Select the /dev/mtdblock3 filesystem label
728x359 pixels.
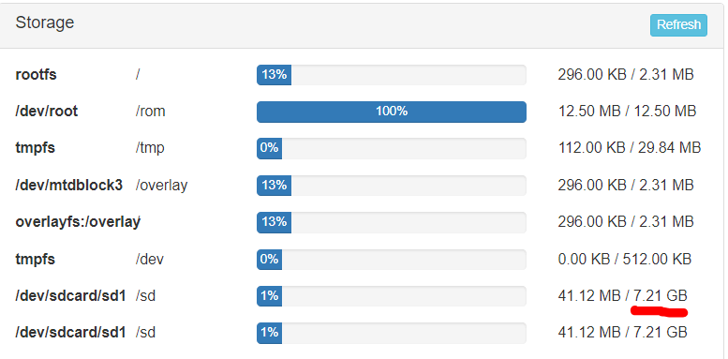pyautogui.click(x=68, y=186)
